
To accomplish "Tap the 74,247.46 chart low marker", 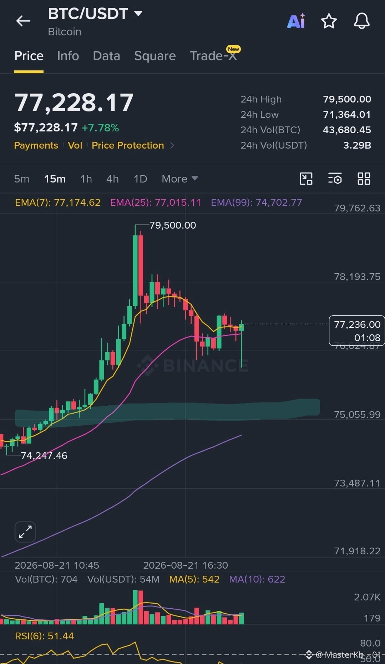I will 44,456.
